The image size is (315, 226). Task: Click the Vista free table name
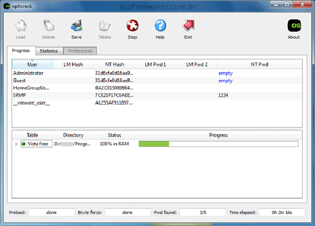click(x=38, y=144)
